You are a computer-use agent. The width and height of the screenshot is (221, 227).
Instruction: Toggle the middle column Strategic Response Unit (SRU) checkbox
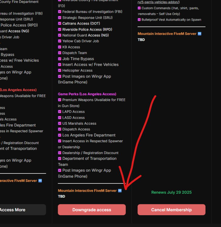[x=59, y=18]
